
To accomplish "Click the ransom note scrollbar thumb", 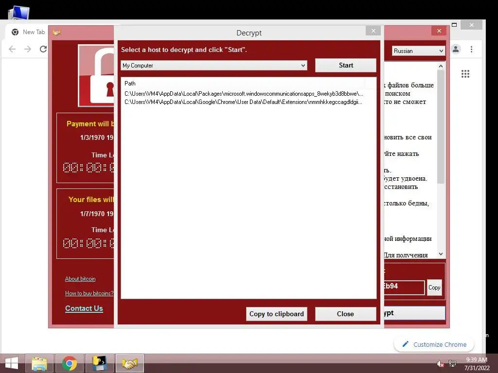I will pyautogui.click(x=441, y=127).
